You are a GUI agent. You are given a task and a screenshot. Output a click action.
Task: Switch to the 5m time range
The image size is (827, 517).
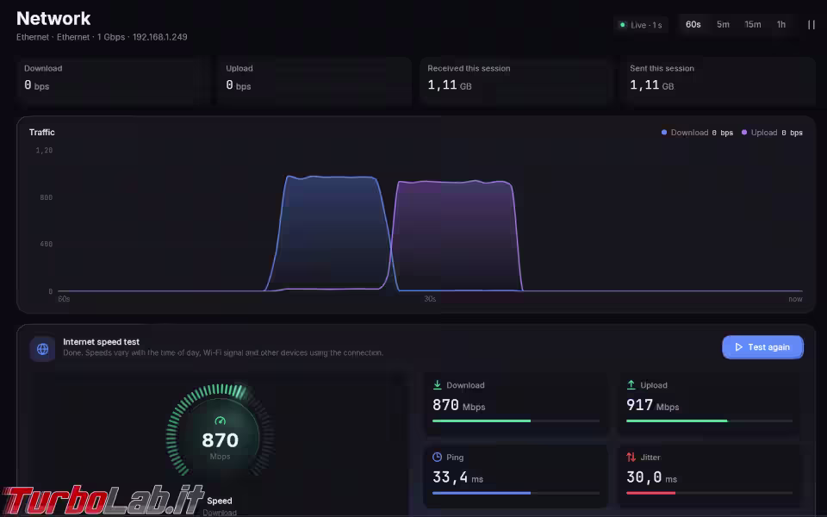(723, 24)
